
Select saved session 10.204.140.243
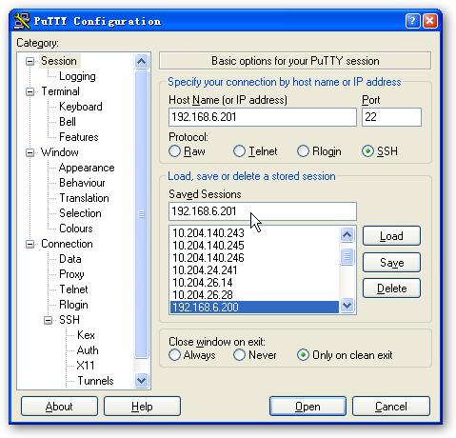click(x=254, y=233)
